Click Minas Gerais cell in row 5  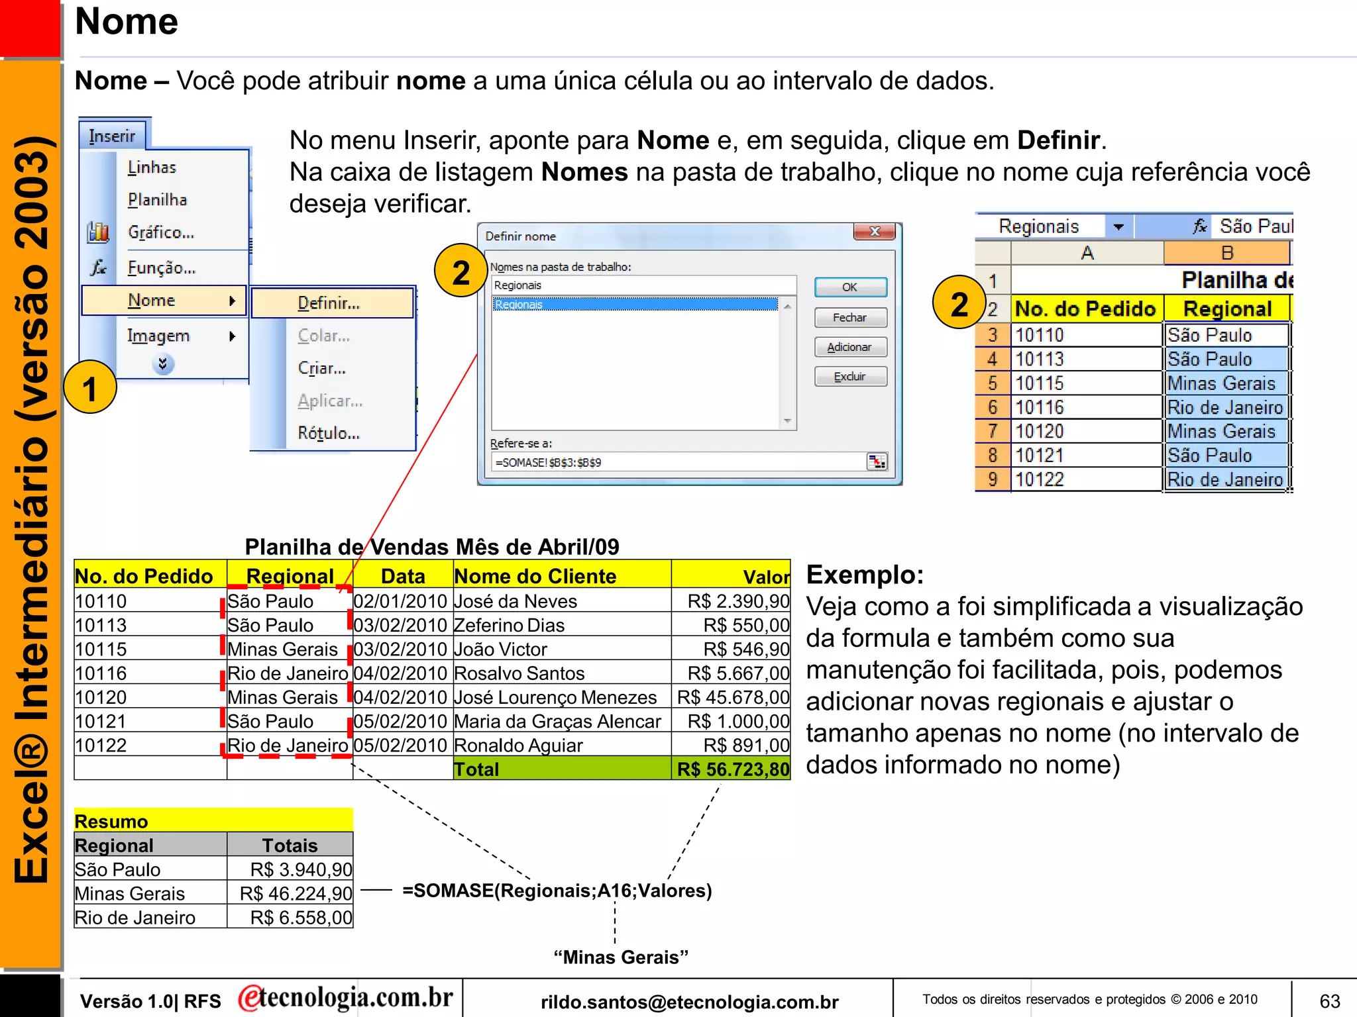[x=1226, y=383]
